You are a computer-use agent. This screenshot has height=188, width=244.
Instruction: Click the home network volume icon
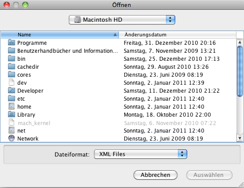[x=12, y=106]
